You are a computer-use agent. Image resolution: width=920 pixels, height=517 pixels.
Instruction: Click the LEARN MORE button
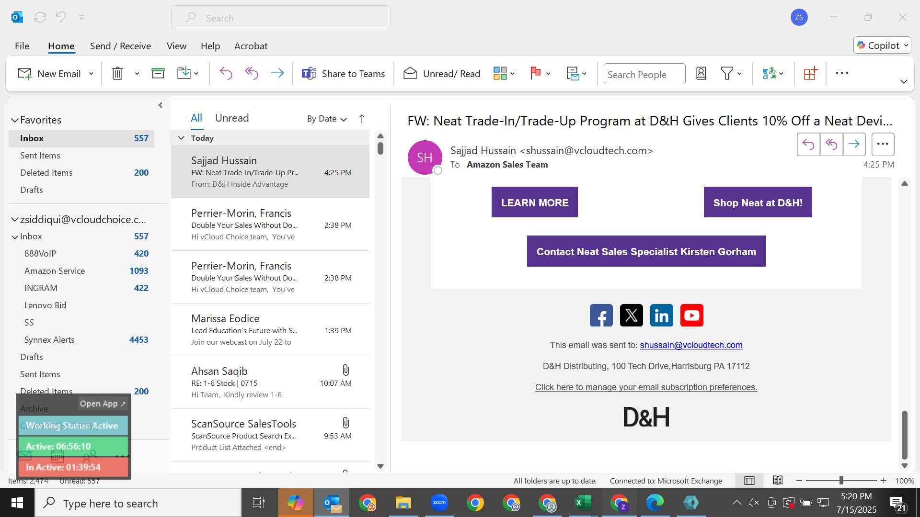point(535,202)
